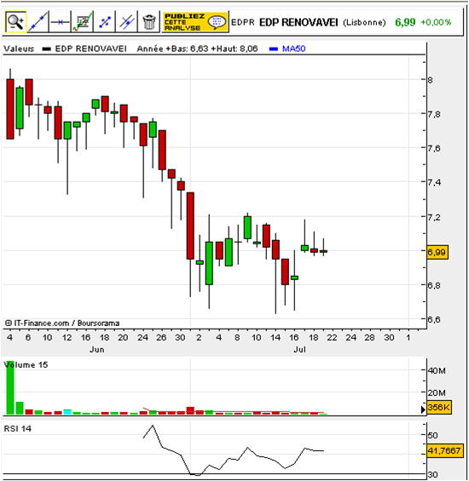Click the RSI 14 panel label
The image size is (469, 481).
18,428
